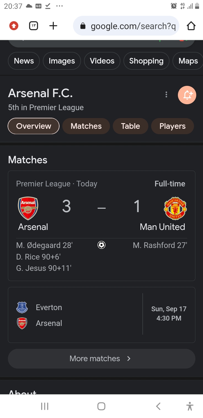Open the accessibility shortcut icon
Image resolution: width=203 pixels, height=418 pixels.
[190, 406]
